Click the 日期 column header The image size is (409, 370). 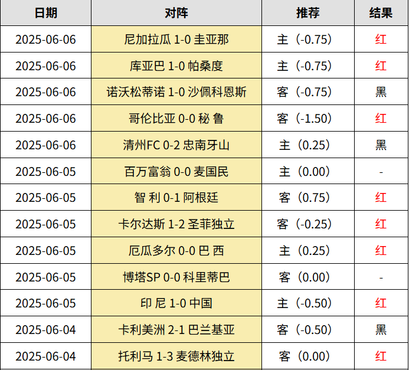(x=46, y=13)
